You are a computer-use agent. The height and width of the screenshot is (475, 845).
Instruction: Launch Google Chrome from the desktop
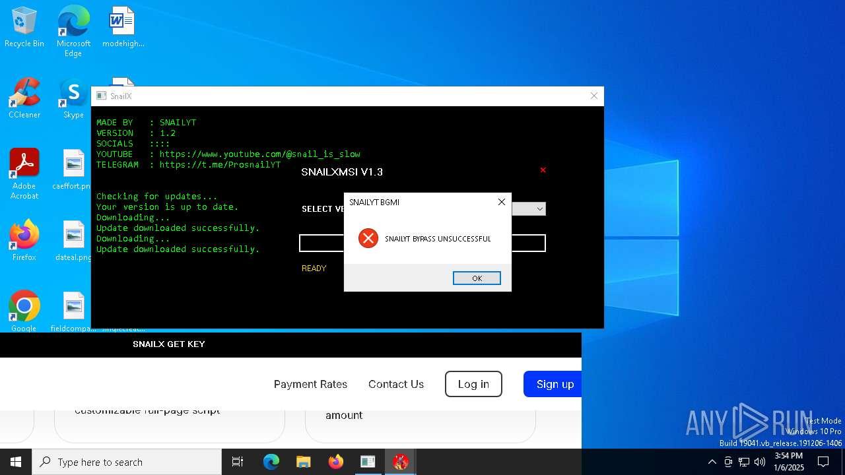[x=24, y=311]
